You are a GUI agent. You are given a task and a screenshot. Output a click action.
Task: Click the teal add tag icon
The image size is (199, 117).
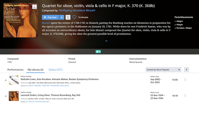pyautogui.click(x=98, y=51)
